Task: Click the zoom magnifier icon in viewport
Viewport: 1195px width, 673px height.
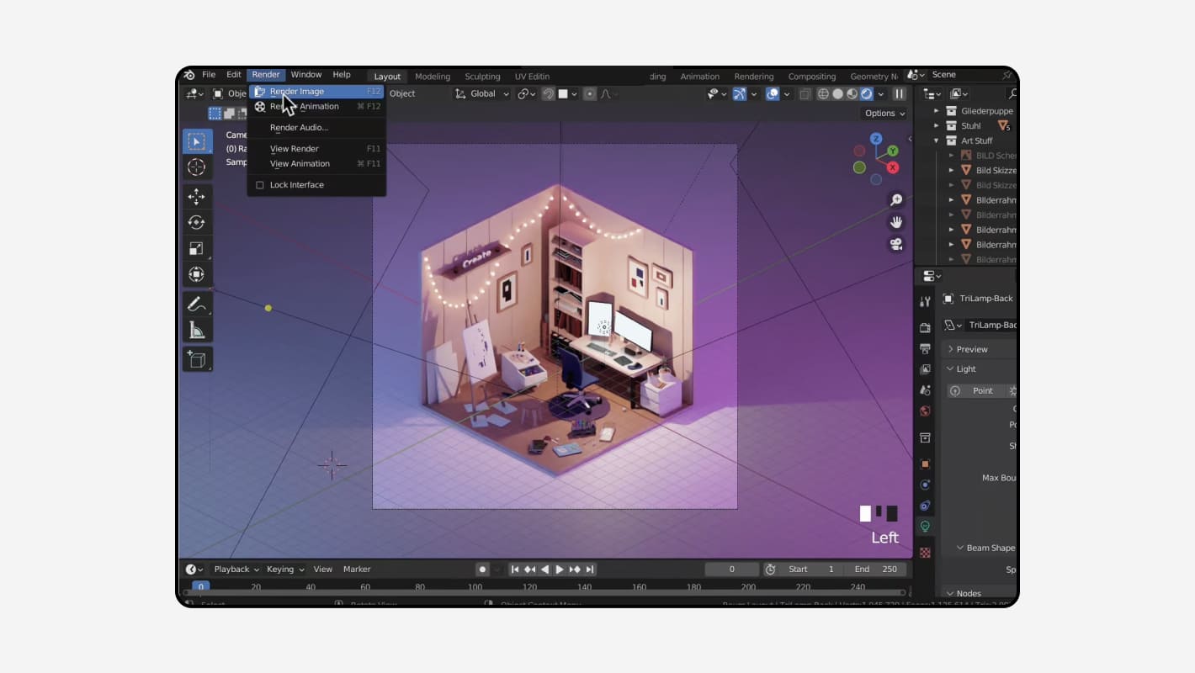Action: 896,199
